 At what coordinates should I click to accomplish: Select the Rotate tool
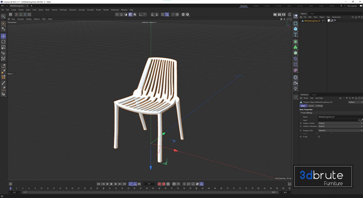click(3, 42)
